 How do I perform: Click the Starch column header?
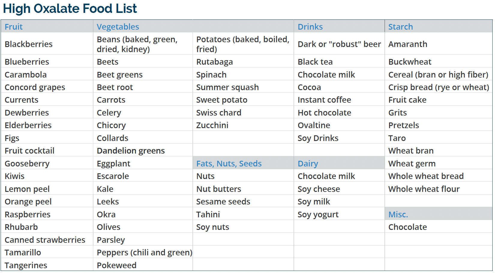pyautogui.click(x=400, y=27)
